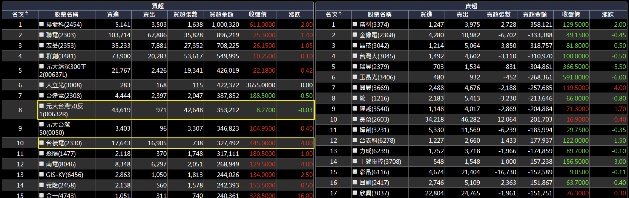This screenshot has height=198, width=629.
Task: Click 買超金額 column header
Action: 222,14
